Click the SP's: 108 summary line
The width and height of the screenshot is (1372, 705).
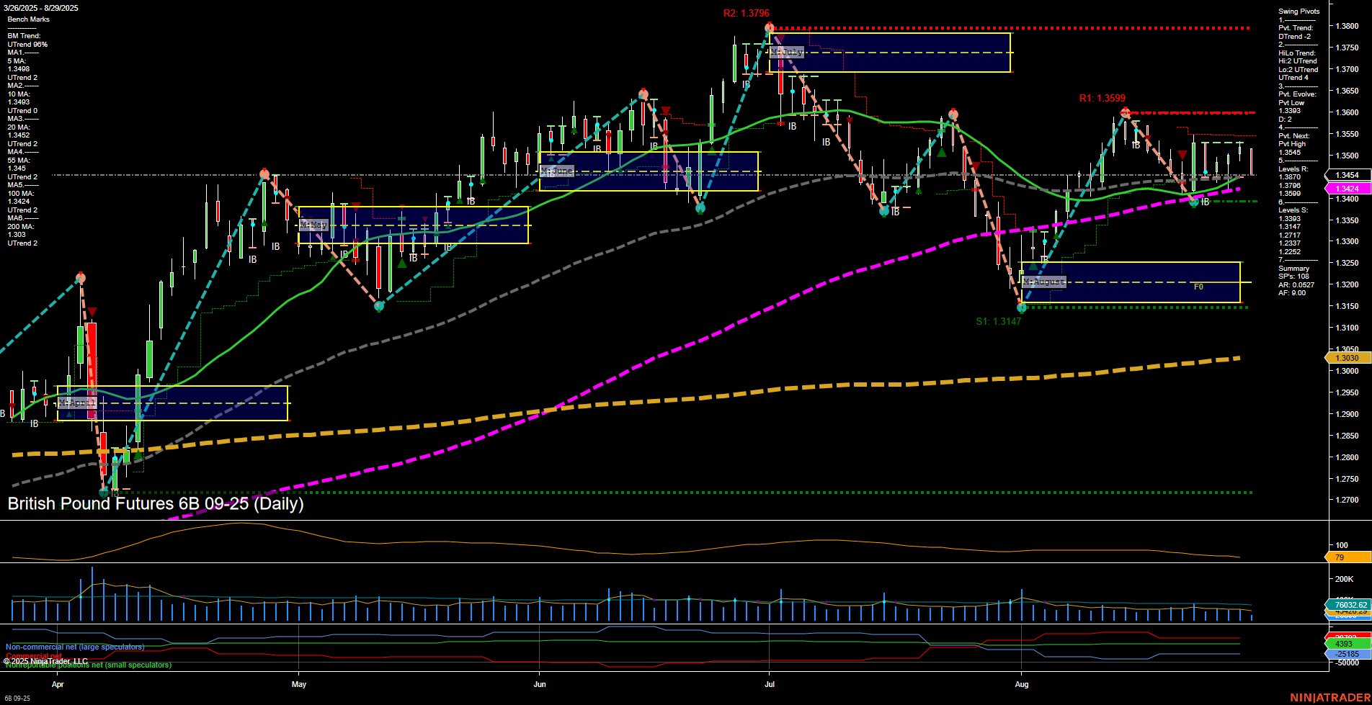click(x=1293, y=277)
